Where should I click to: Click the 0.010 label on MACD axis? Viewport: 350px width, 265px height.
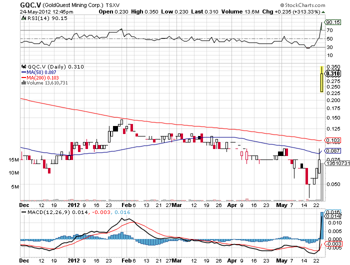click(335, 223)
